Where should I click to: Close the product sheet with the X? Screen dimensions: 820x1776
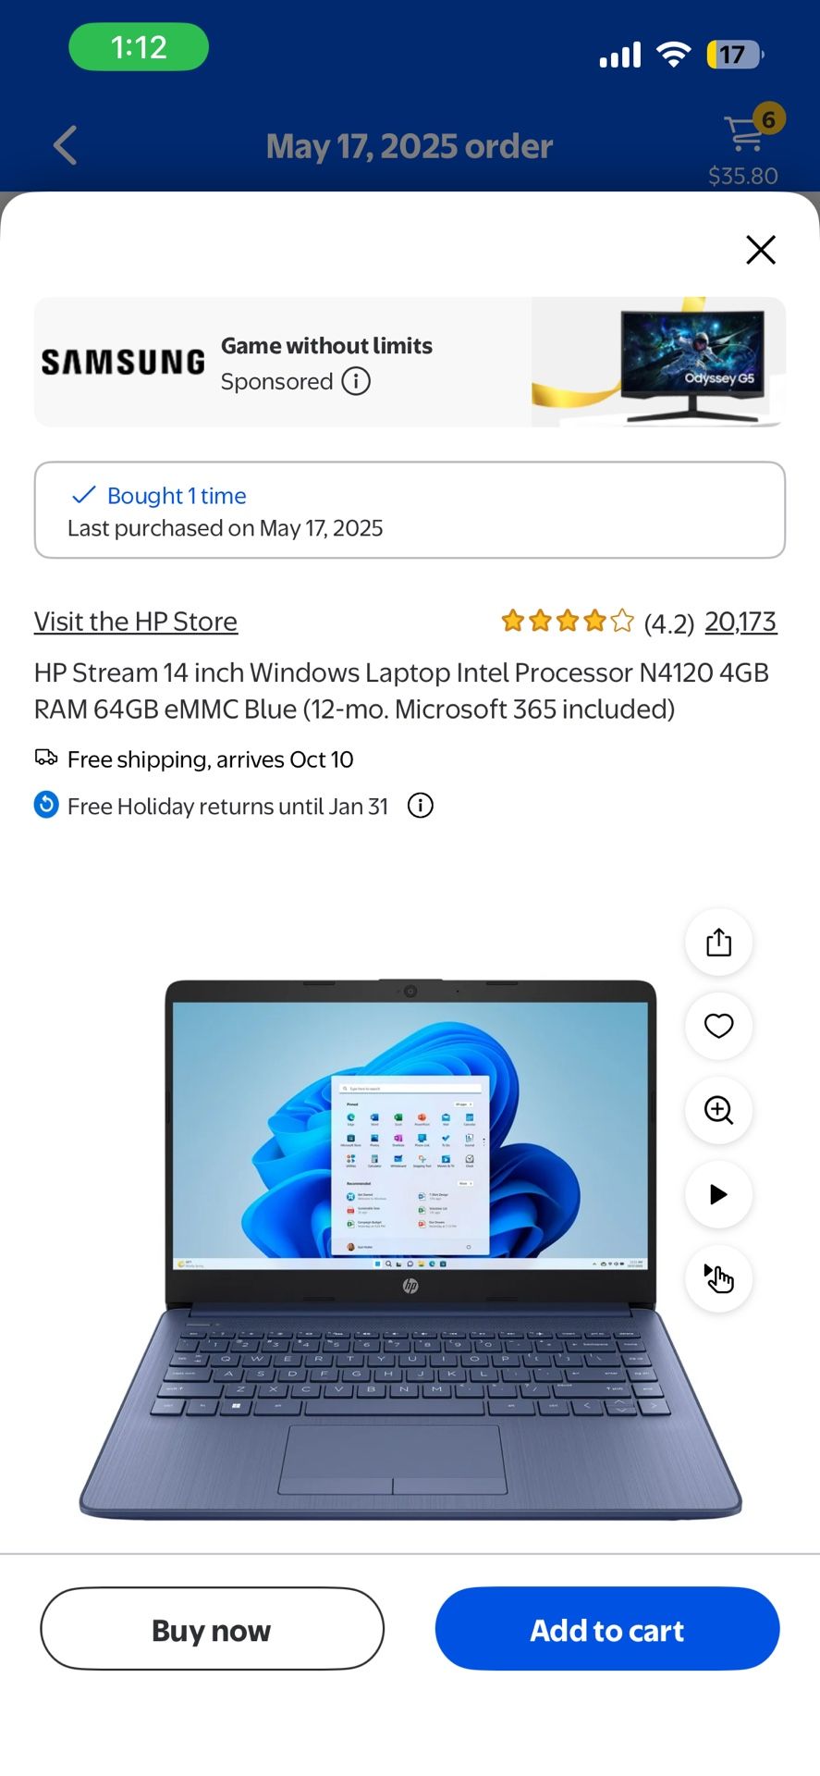(761, 249)
